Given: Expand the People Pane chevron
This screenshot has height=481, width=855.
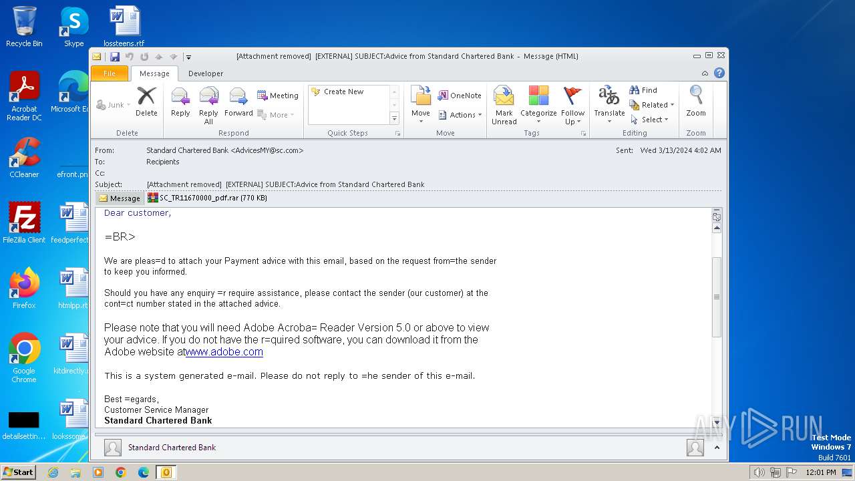Looking at the screenshot, I should [717, 448].
